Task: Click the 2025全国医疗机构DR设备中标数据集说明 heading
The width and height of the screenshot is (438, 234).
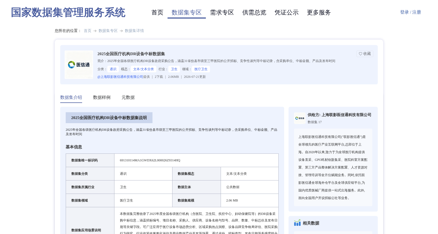Action: coord(109,118)
